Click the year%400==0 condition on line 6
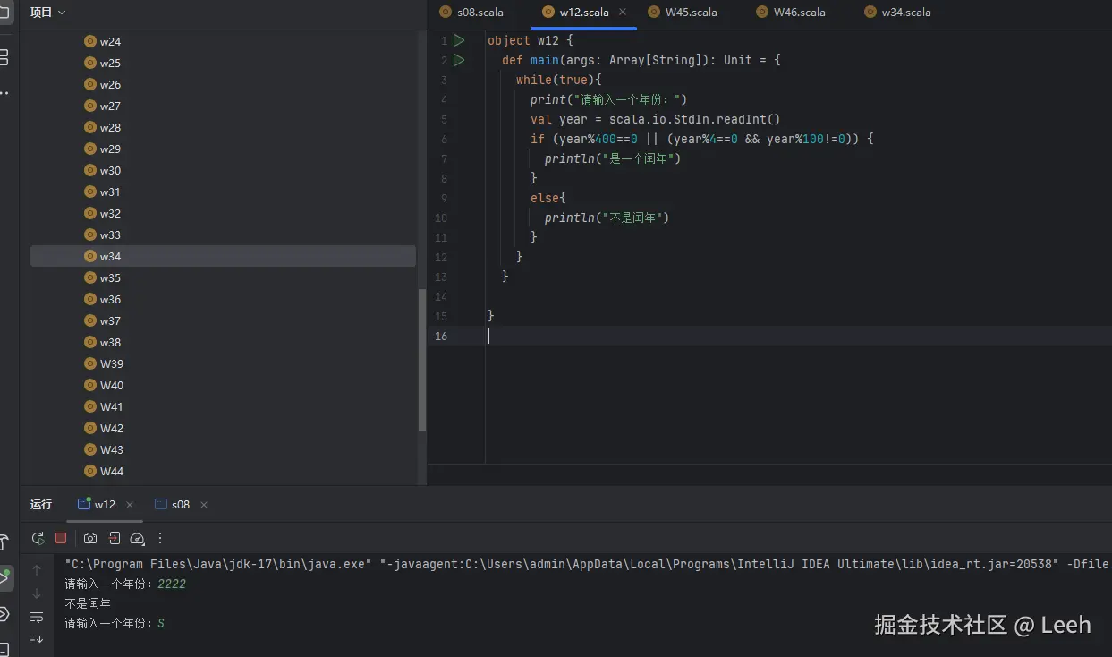 click(598, 139)
